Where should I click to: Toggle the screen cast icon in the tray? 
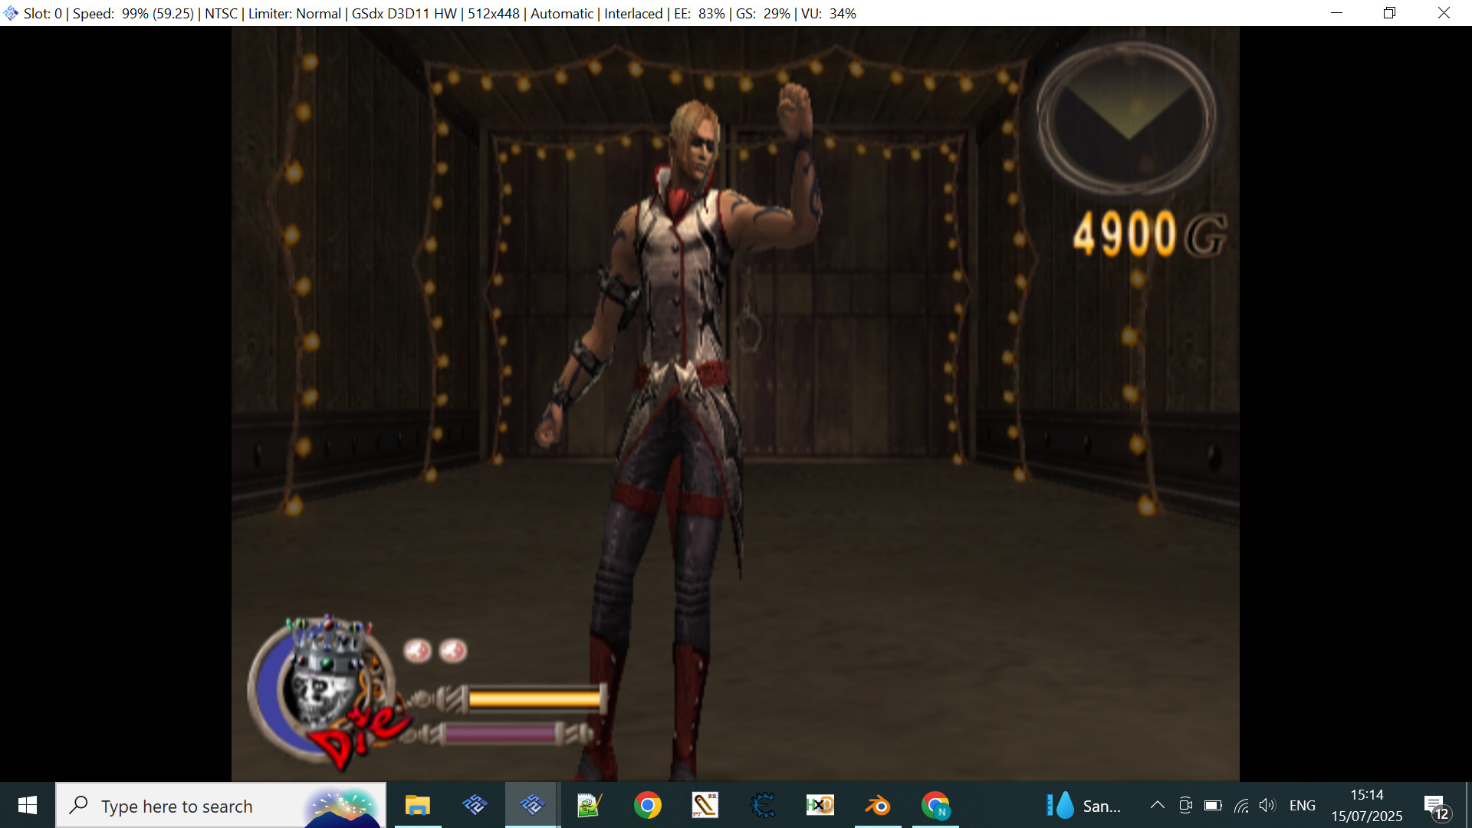point(1185,805)
